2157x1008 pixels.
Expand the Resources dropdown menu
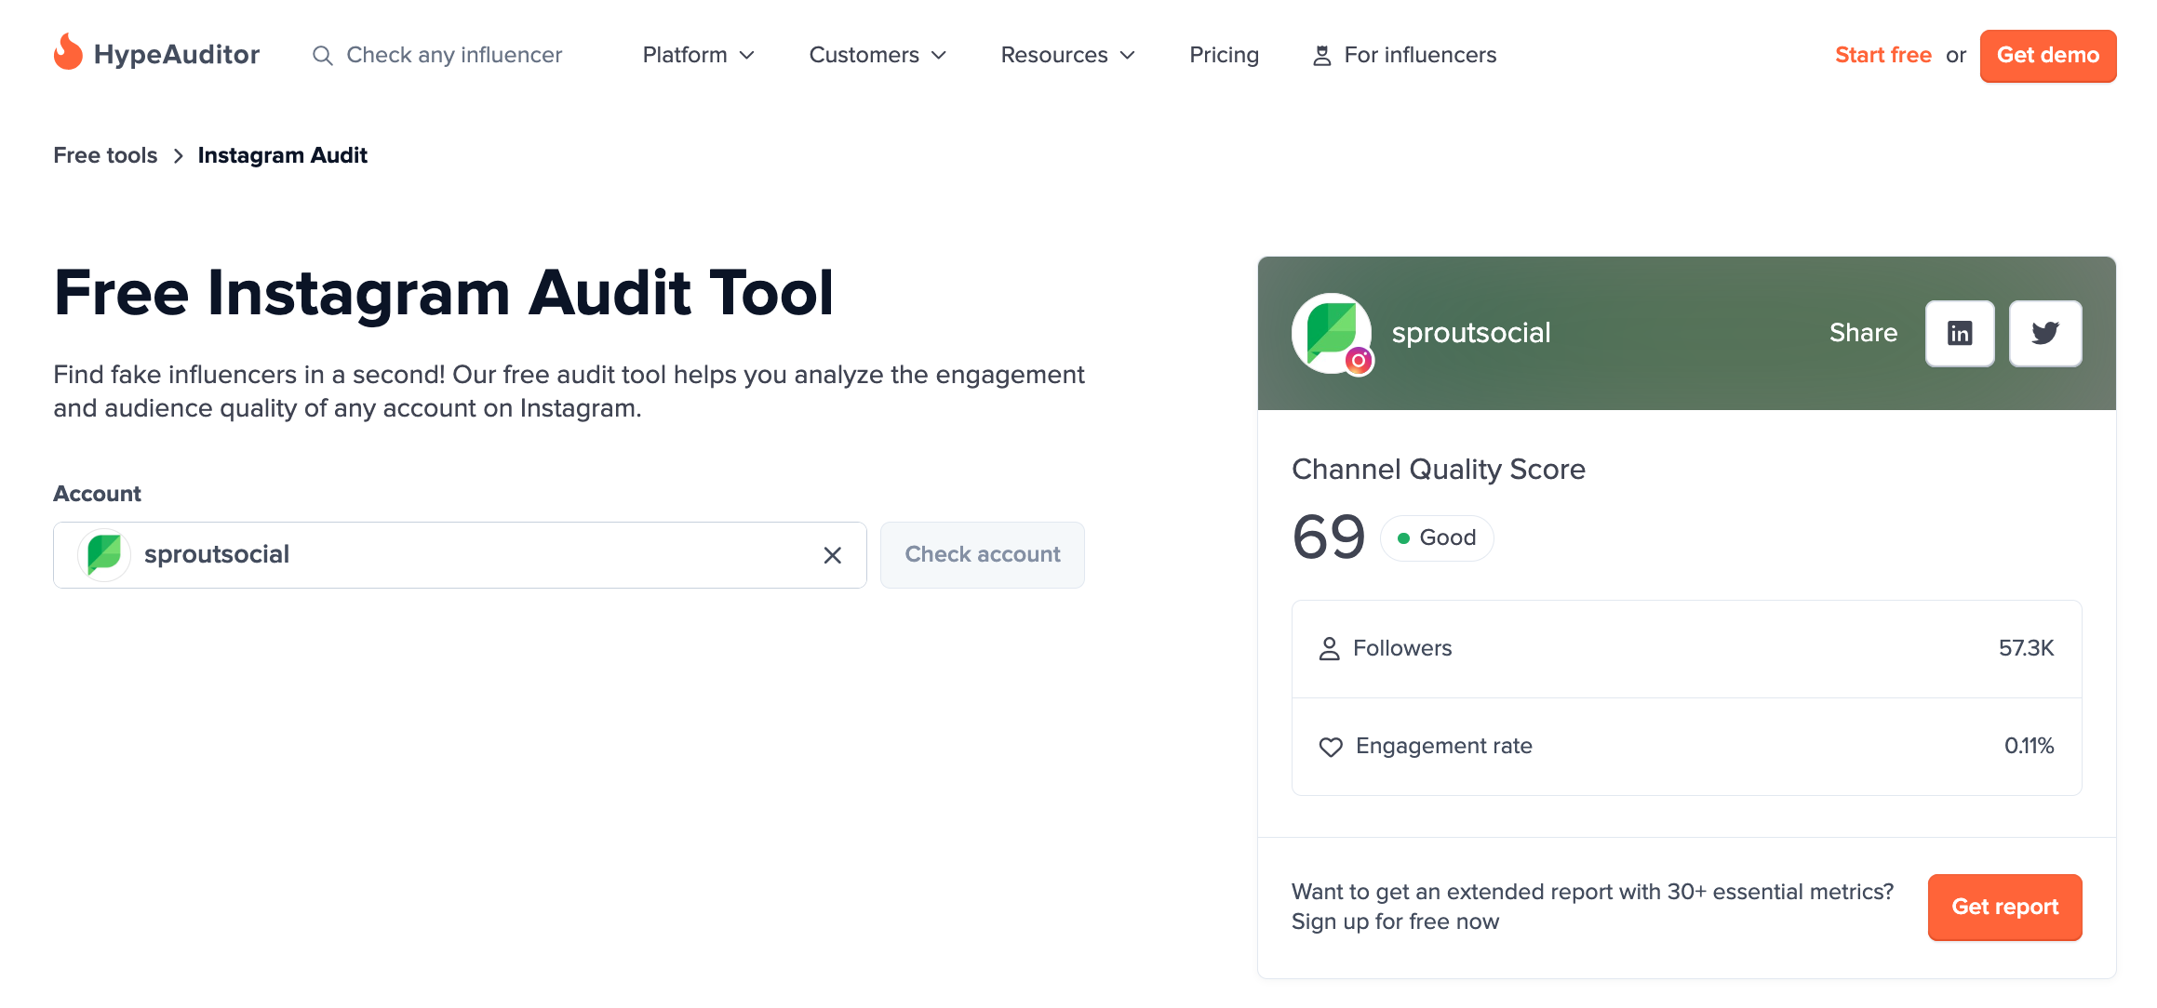click(1067, 55)
